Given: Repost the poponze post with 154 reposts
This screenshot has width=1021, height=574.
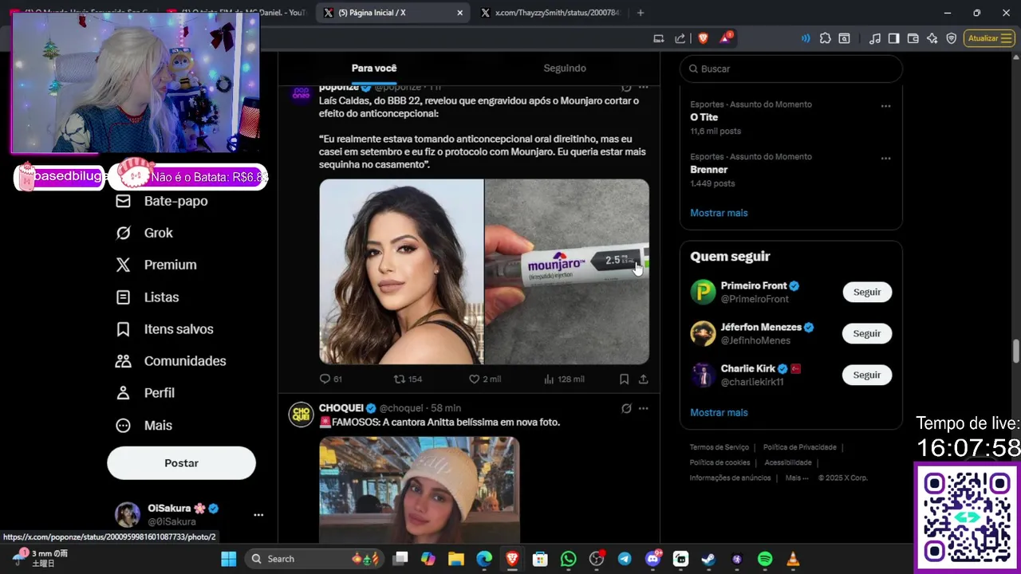Looking at the screenshot, I should [x=408, y=379].
